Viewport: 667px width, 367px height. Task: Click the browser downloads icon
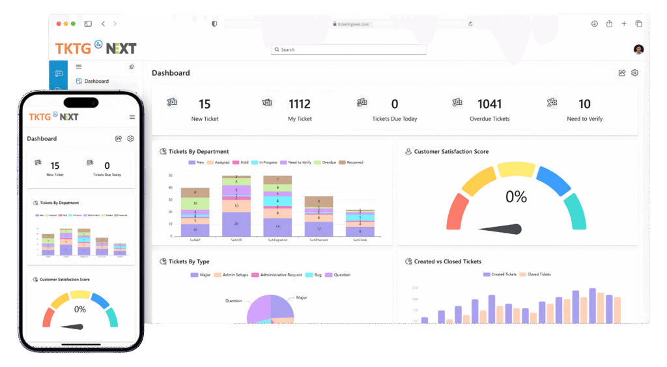595,23
